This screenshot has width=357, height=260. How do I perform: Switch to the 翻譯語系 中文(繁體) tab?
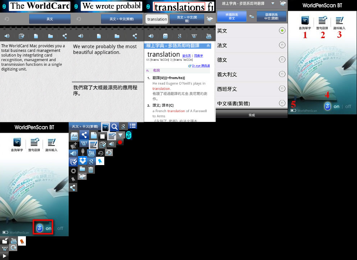[271, 17]
